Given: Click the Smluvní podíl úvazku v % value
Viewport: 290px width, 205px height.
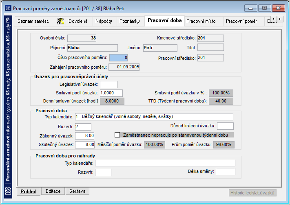Looking at the screenshot, I should click(221, 93).
